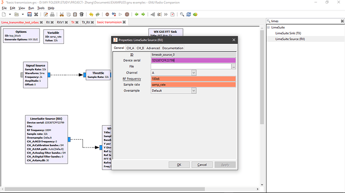Bypass the selected block icon
This screenshot has height=193, width=345.
pos(166,14)
